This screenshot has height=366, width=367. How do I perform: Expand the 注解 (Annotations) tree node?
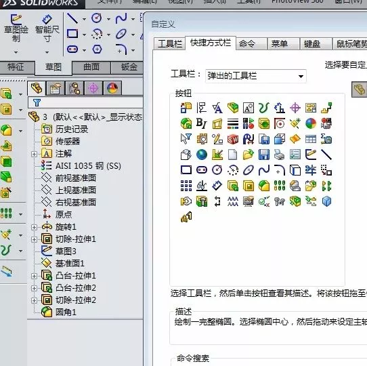tap(34, 154)
